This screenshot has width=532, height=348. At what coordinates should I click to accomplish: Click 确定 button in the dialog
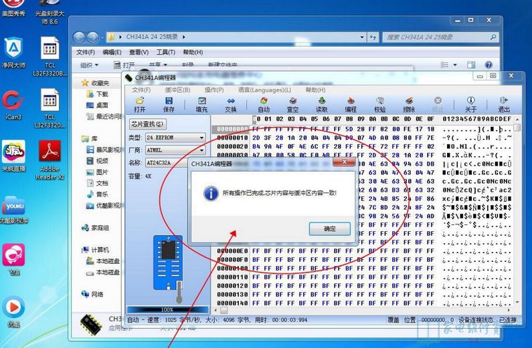pyautogui.click(x=329, y=229)
